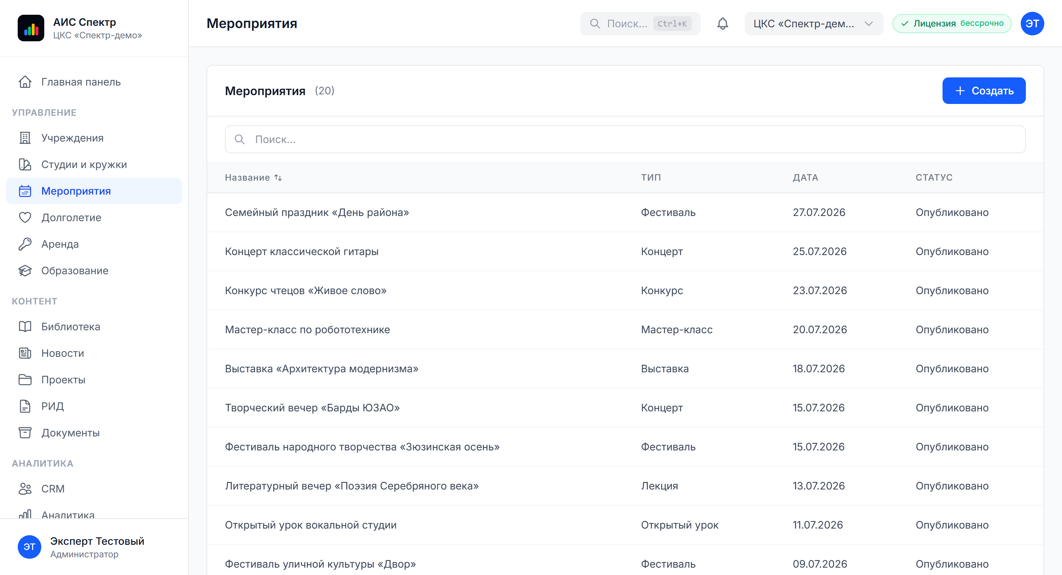Click the Лицензия бессрочно badge
This screenshot has width=1062, height=575.
pos(951,24)
